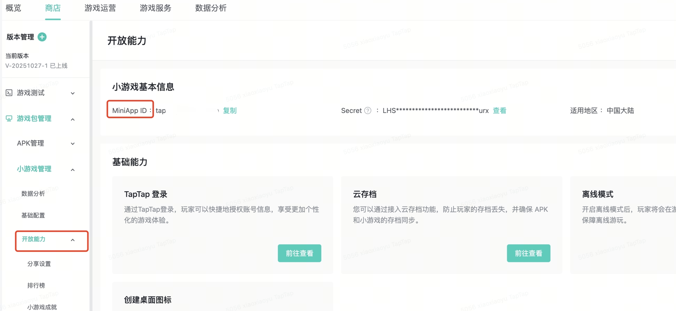Select 开放能力 in the sidebar

[x=33, y=239]
